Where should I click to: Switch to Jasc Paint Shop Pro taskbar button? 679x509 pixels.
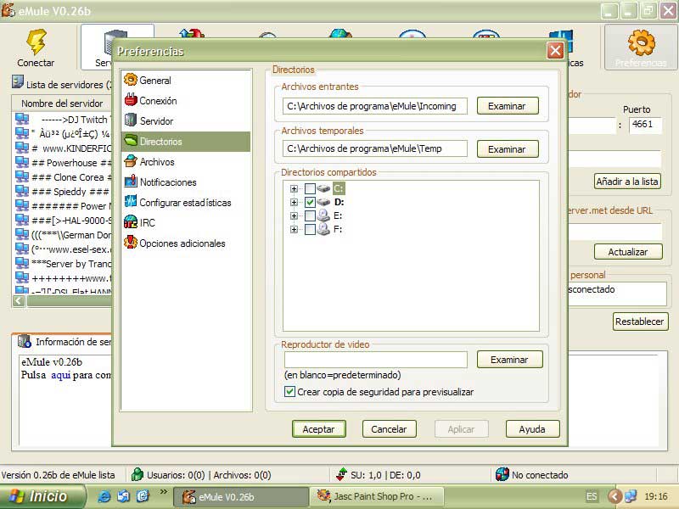click(376, 496)
